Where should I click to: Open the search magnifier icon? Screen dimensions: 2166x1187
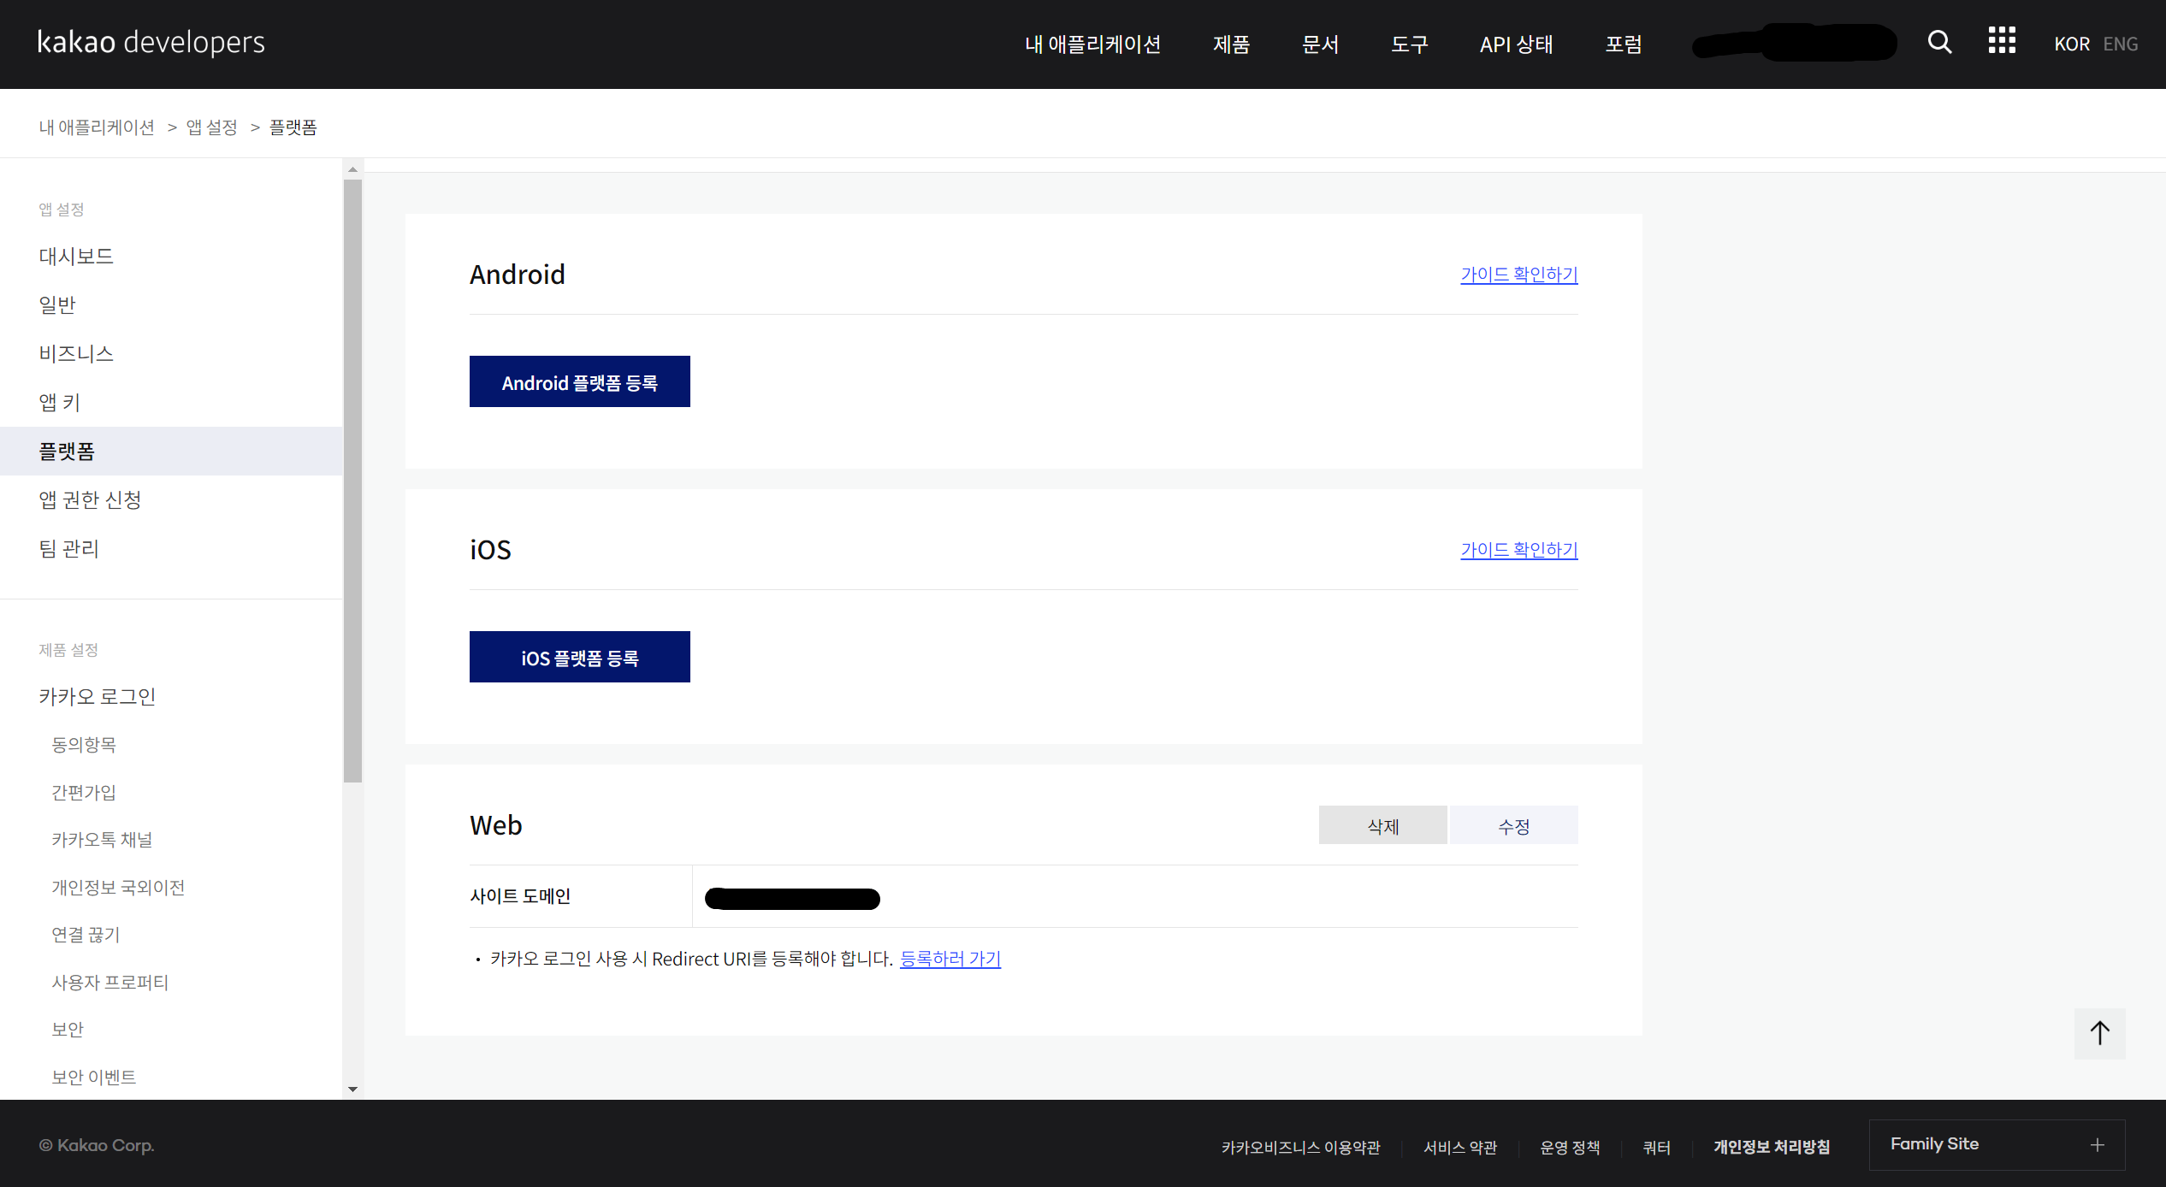click(x=1939, y=42)
